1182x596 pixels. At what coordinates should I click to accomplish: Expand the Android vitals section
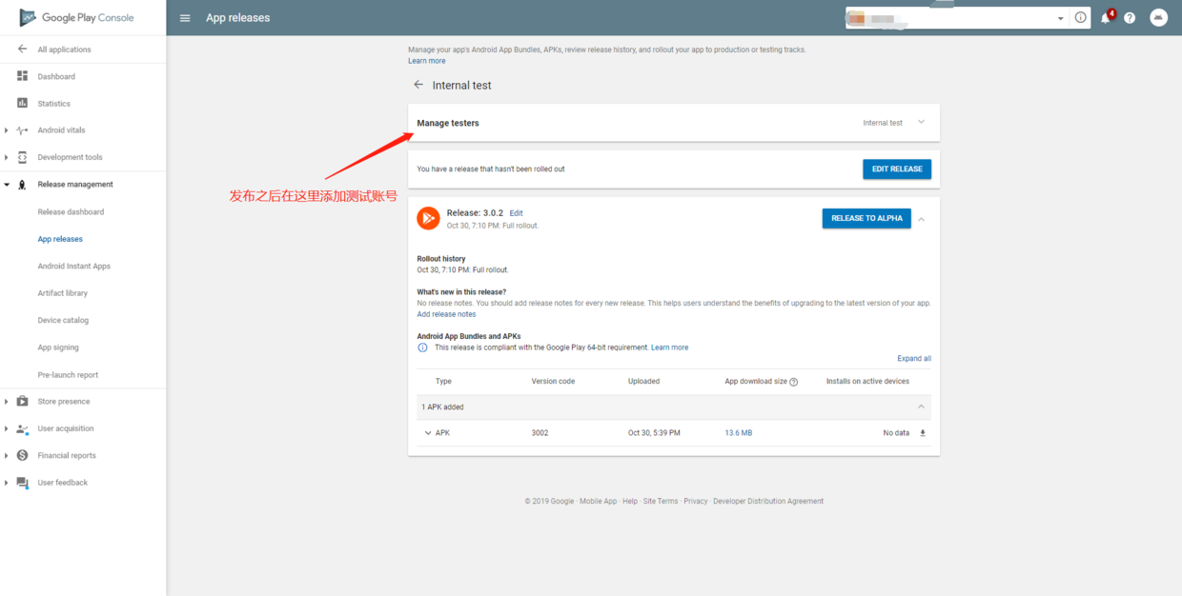pyautogui.click(x=7, y=129)
